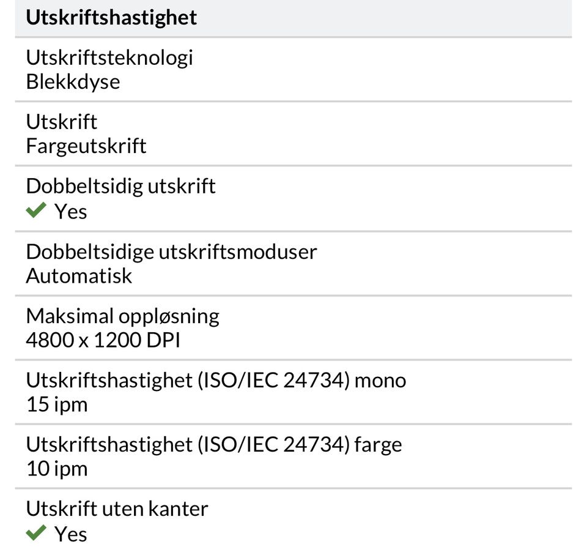Click the Dobbeltsidig utskrift label
587x547 pixels.
click(120, 186)
